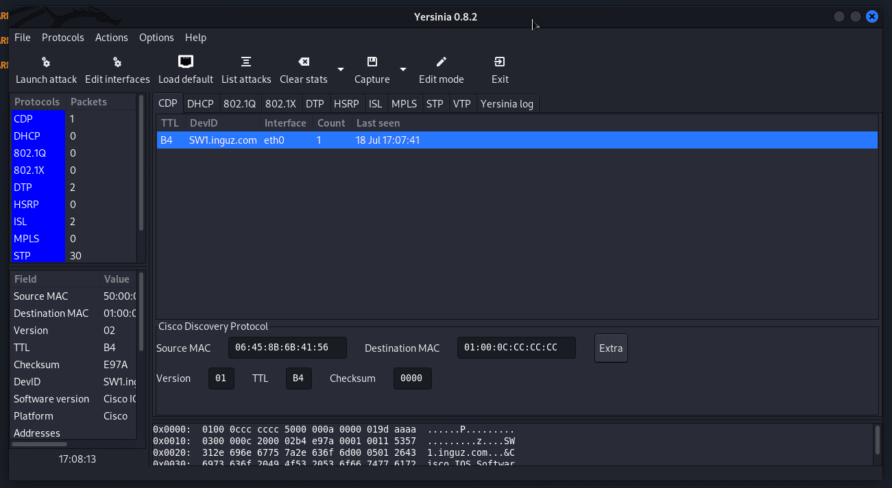Viewport: 892px width, 488px height.
Task: Click the Exit toolbar icon
Action: [x=500, y=62]
